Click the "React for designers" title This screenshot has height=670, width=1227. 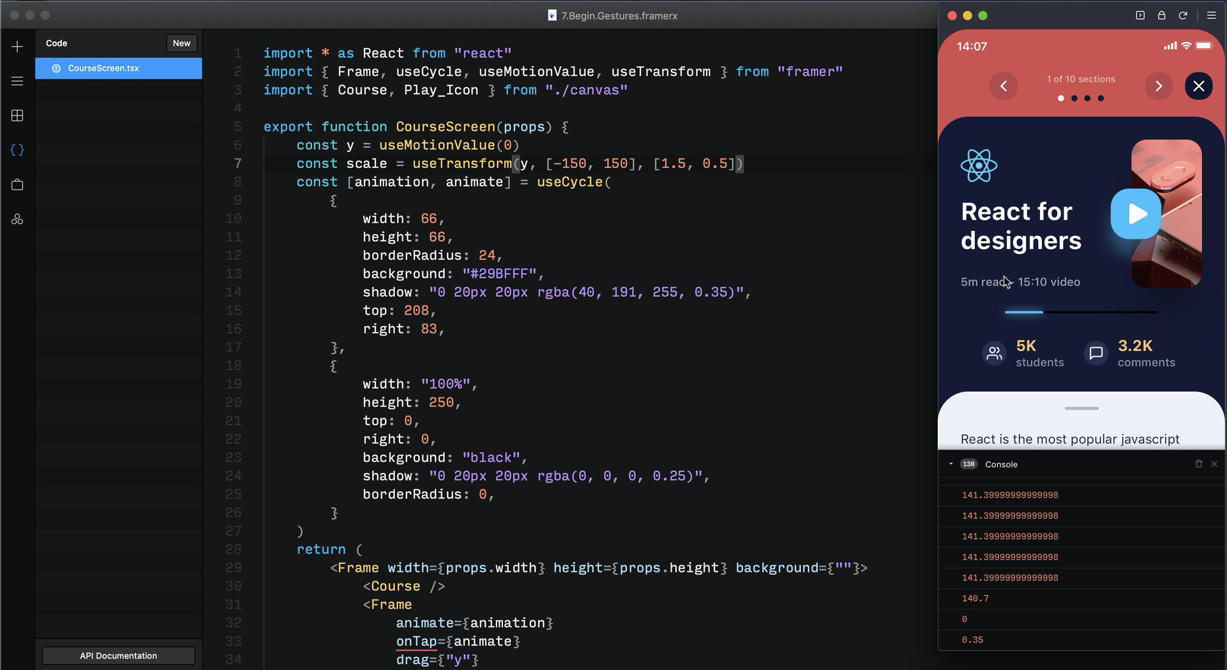(1021, 226)
